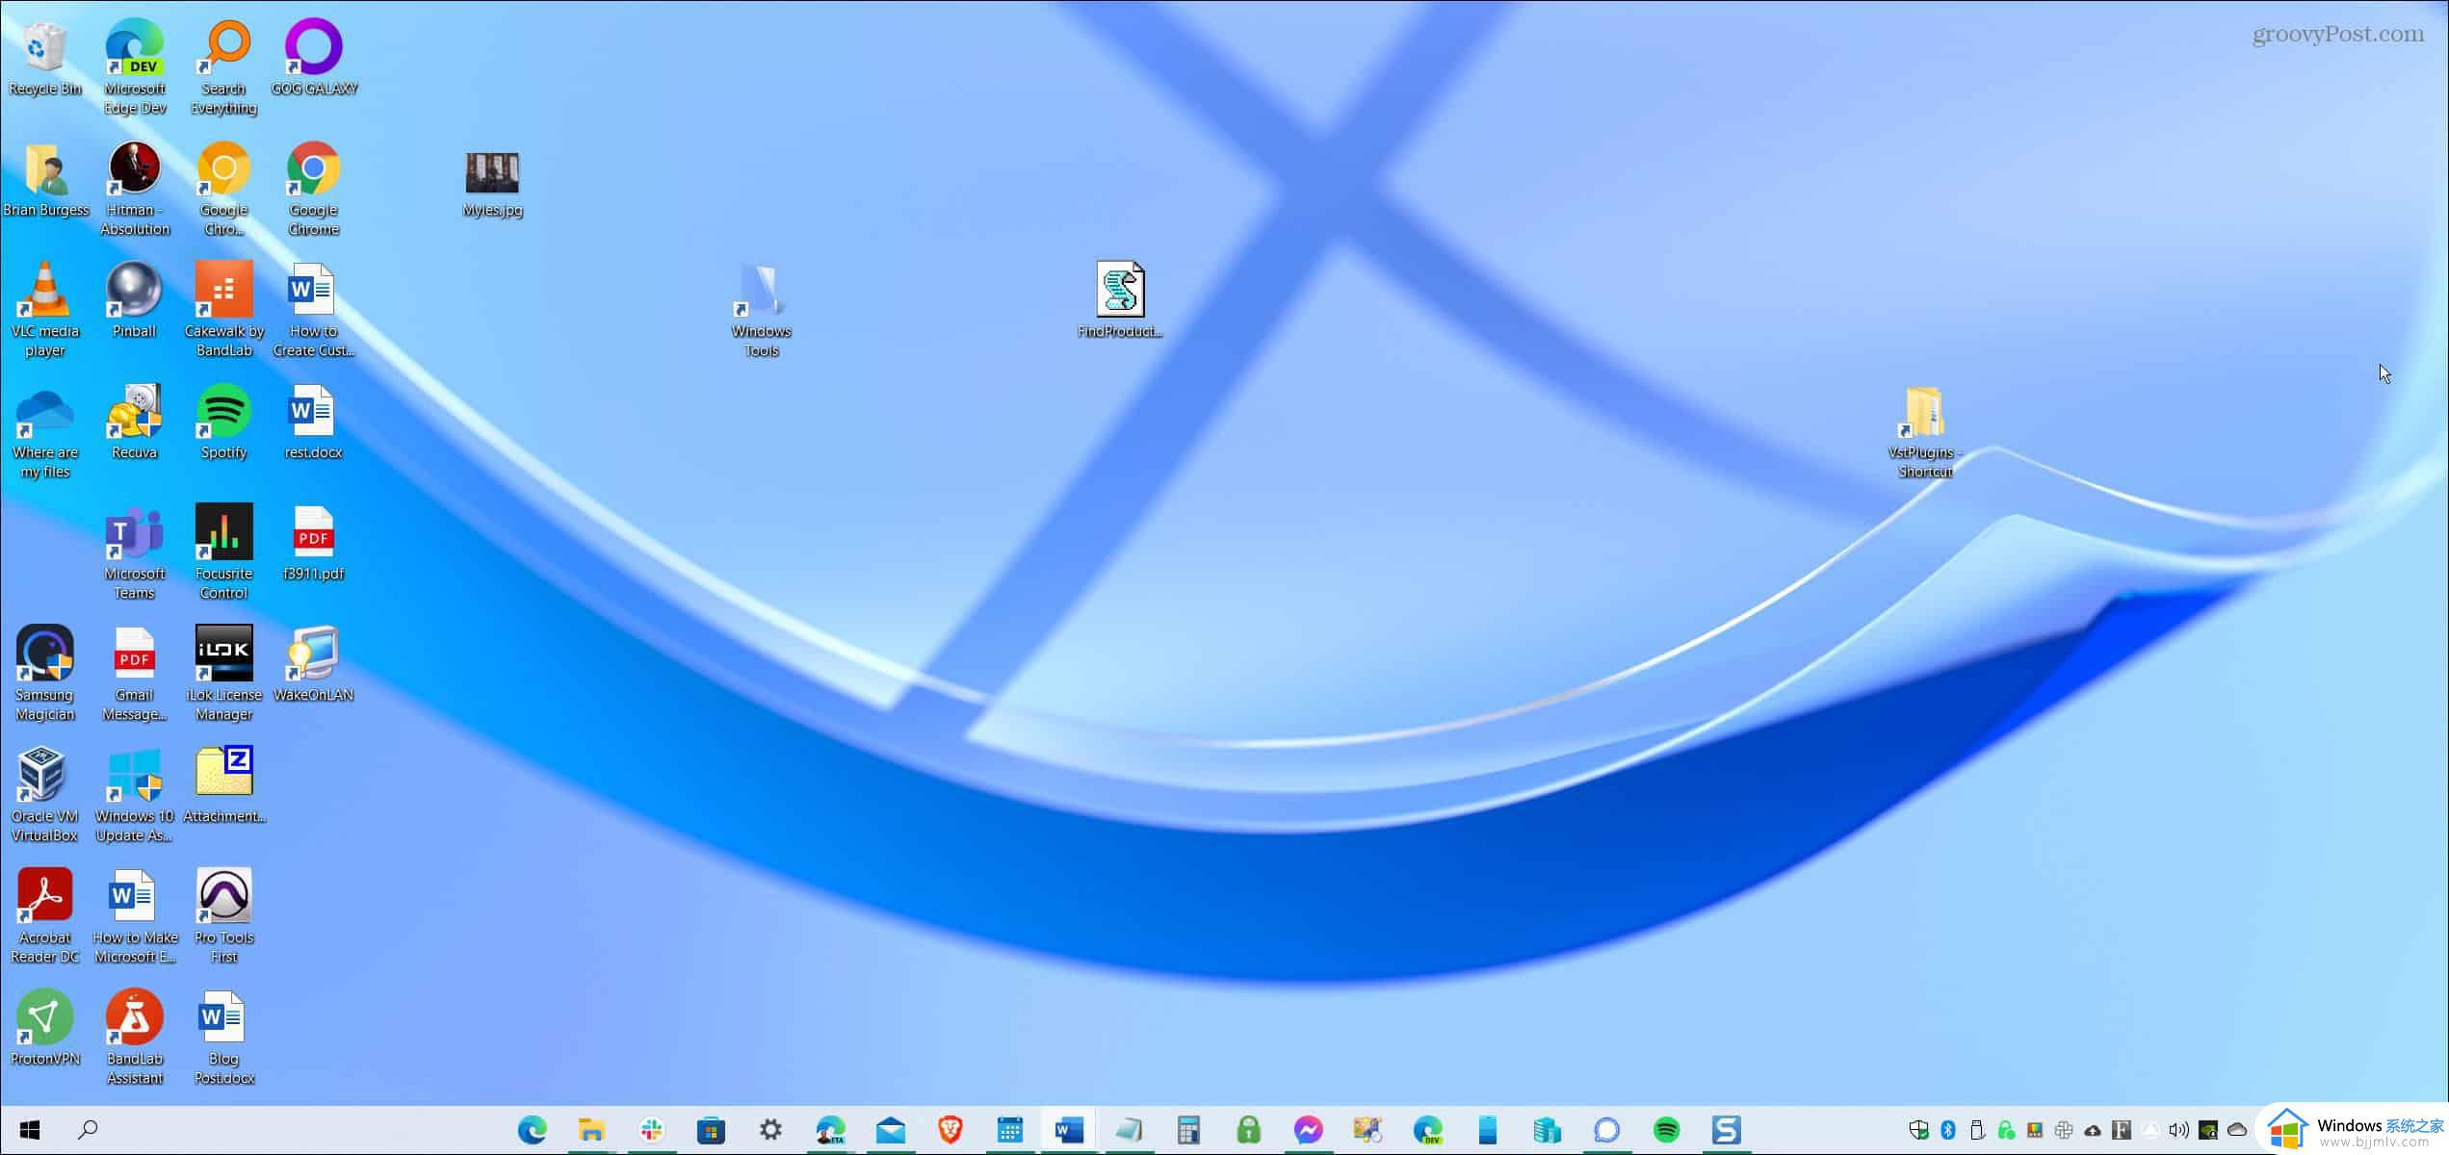The height and width of the screenshot is (1155, 2449).
Task: Open Search Everything desktop shortcut
Action: pyautogui.click(x=223, y=67)
